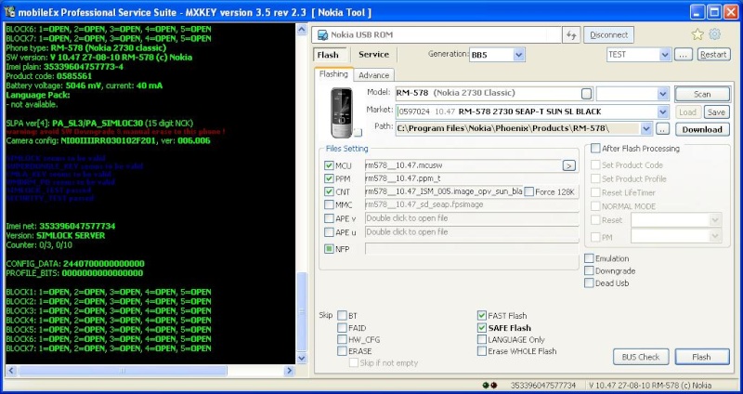This screenshot has width=743, height=394.
Task: Click the Restart button
Action: (713, 55)
